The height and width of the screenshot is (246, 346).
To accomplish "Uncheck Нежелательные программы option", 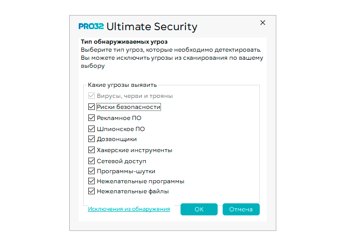I will tap(91, 181).
